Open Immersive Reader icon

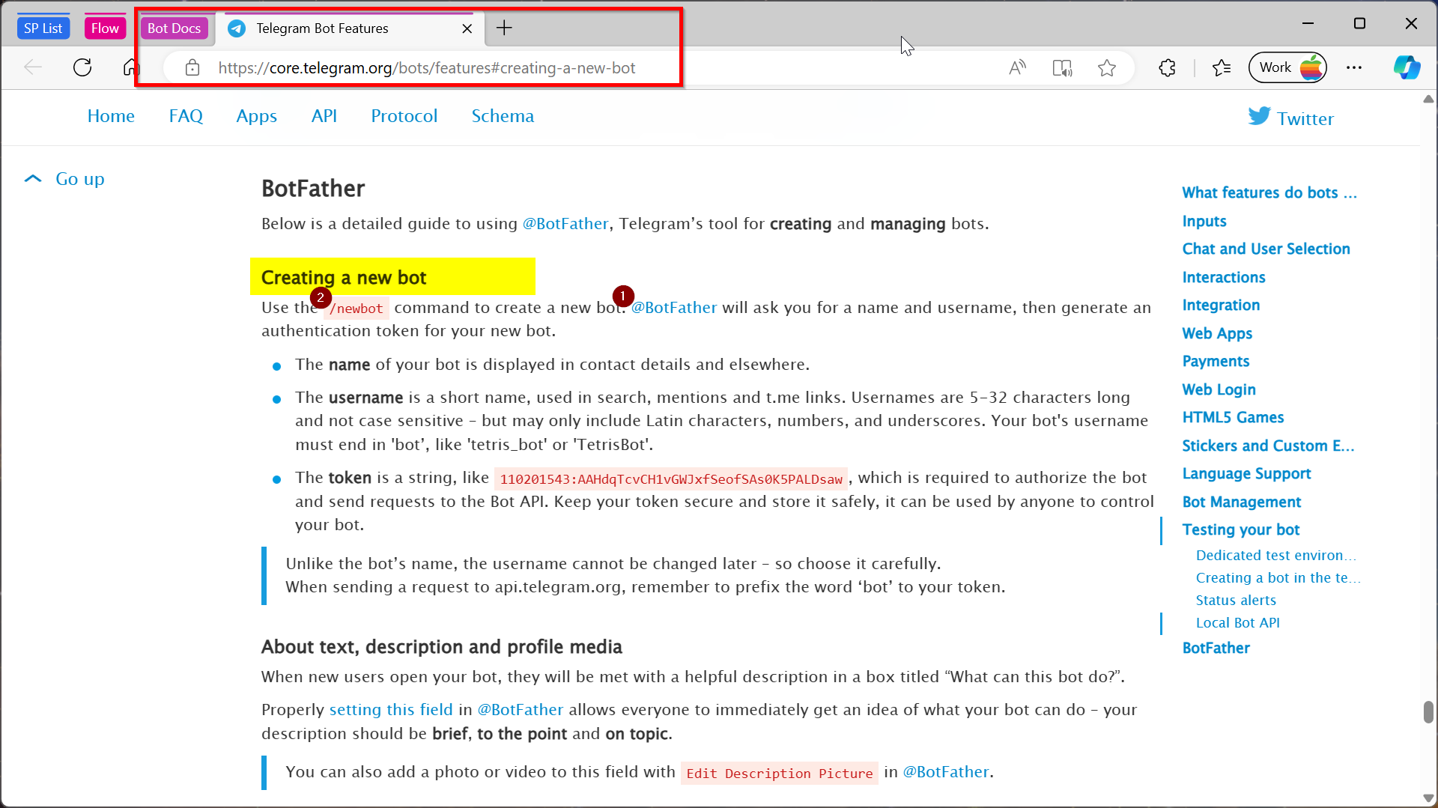tap(1062, 68)
